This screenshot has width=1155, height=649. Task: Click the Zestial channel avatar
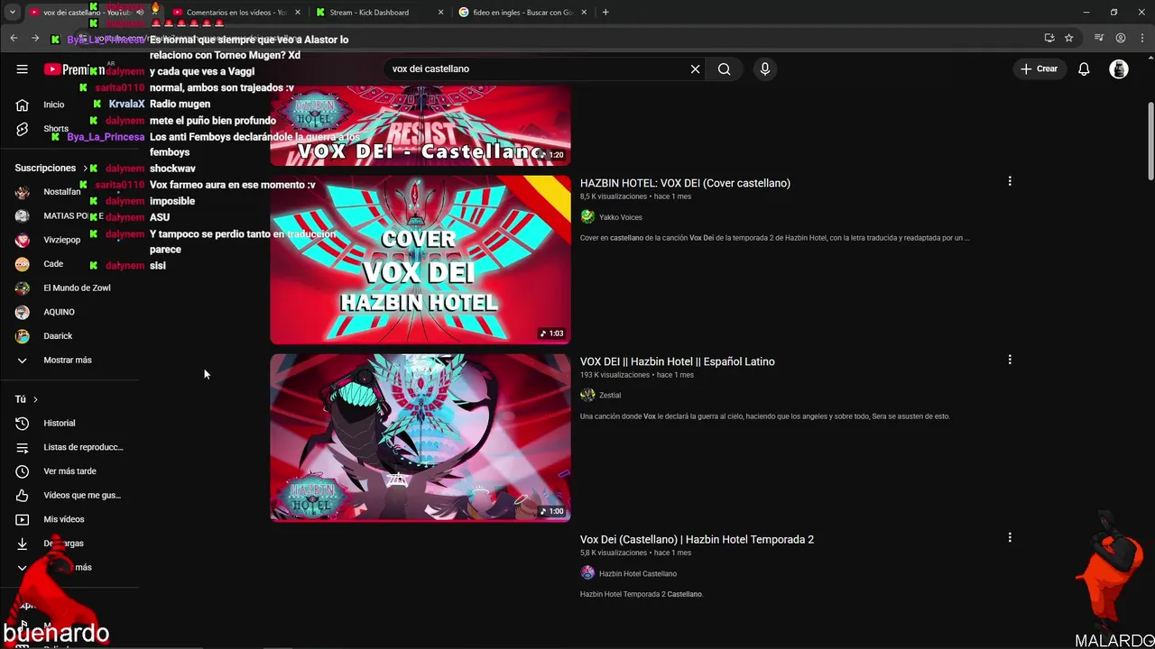(x=587, y=395)
